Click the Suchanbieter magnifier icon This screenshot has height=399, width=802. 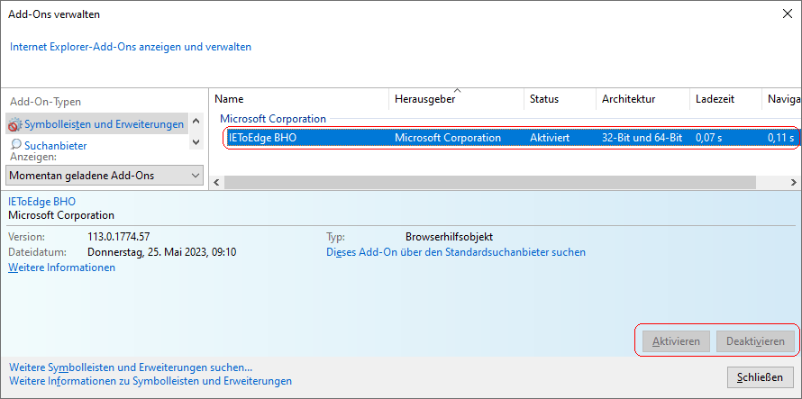(16, 145)
